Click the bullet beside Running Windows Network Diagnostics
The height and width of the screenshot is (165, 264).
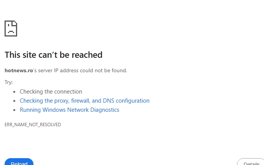click(x=14, y=110)
